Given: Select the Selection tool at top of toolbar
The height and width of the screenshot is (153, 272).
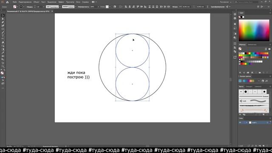Looking at the screenshot, I should click(3, 16).
